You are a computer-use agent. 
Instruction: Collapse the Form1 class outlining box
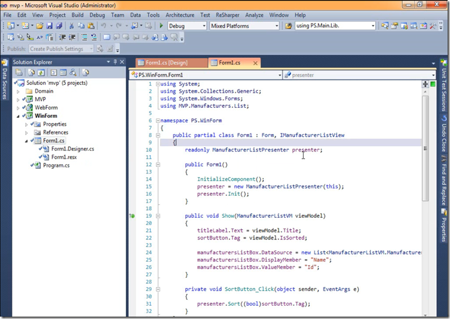point(158,135)
